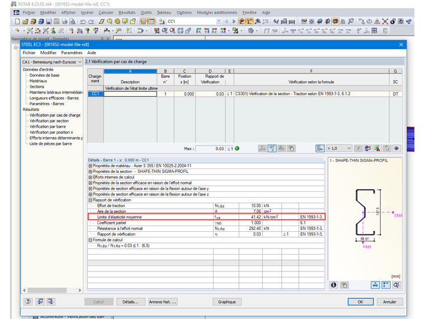Image resolution: width=425 pixels, height=319 pixels.
Task: Click the zoom section preview icon
Action: (x=396, y=285)
